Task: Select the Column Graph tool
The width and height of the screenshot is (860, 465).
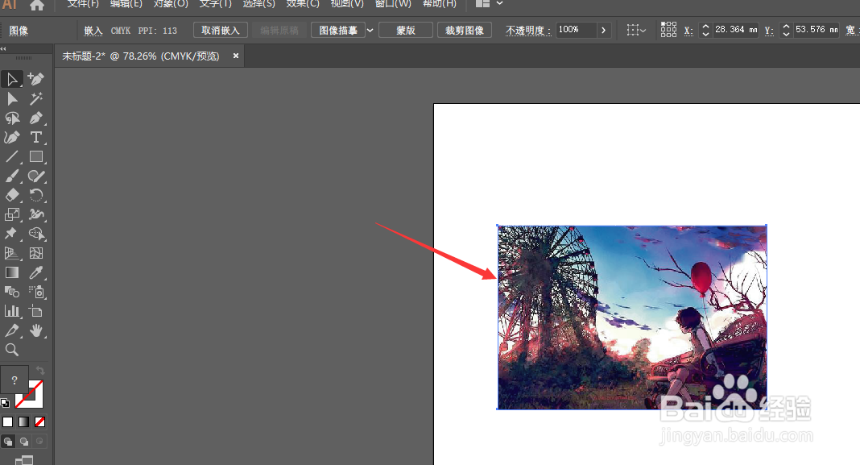Action: pyautogui.click(x=12, y=311)
